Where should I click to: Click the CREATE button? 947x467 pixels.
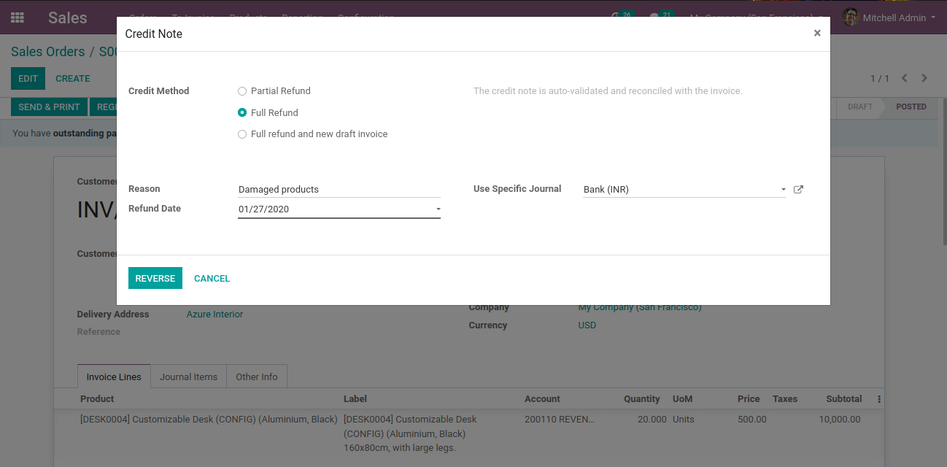tap(73, 79)
